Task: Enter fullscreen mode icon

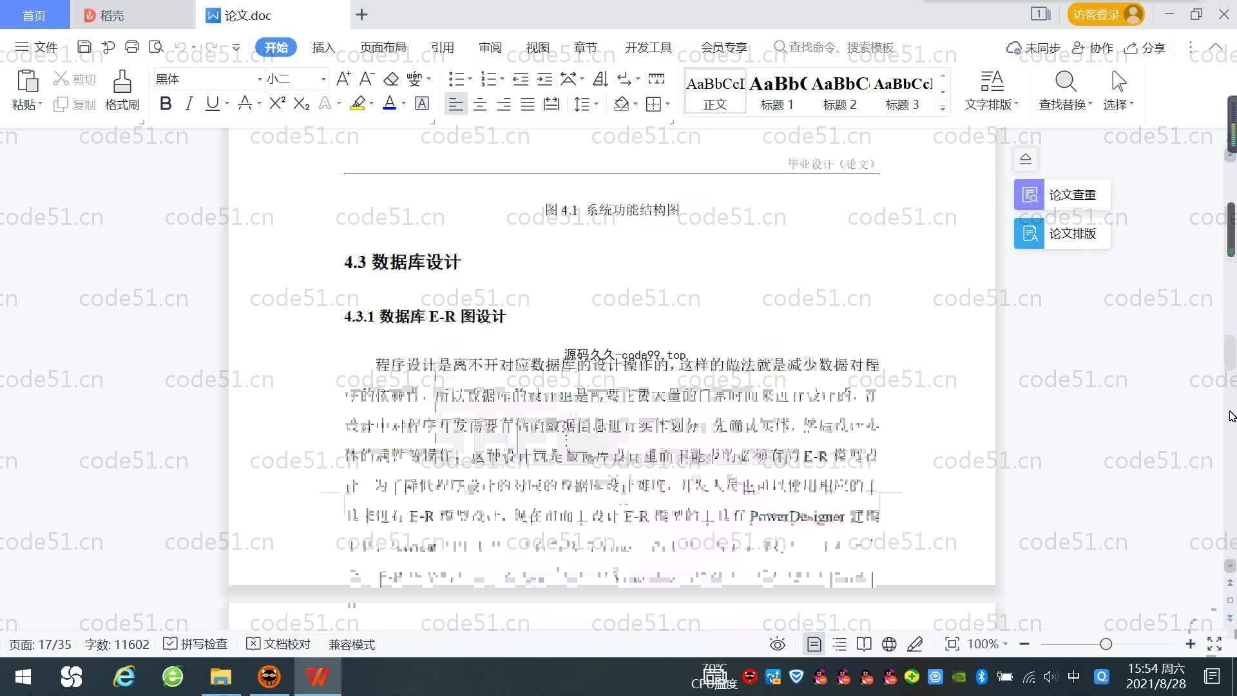Action: pyautogui.click(x=1214, y=644)
